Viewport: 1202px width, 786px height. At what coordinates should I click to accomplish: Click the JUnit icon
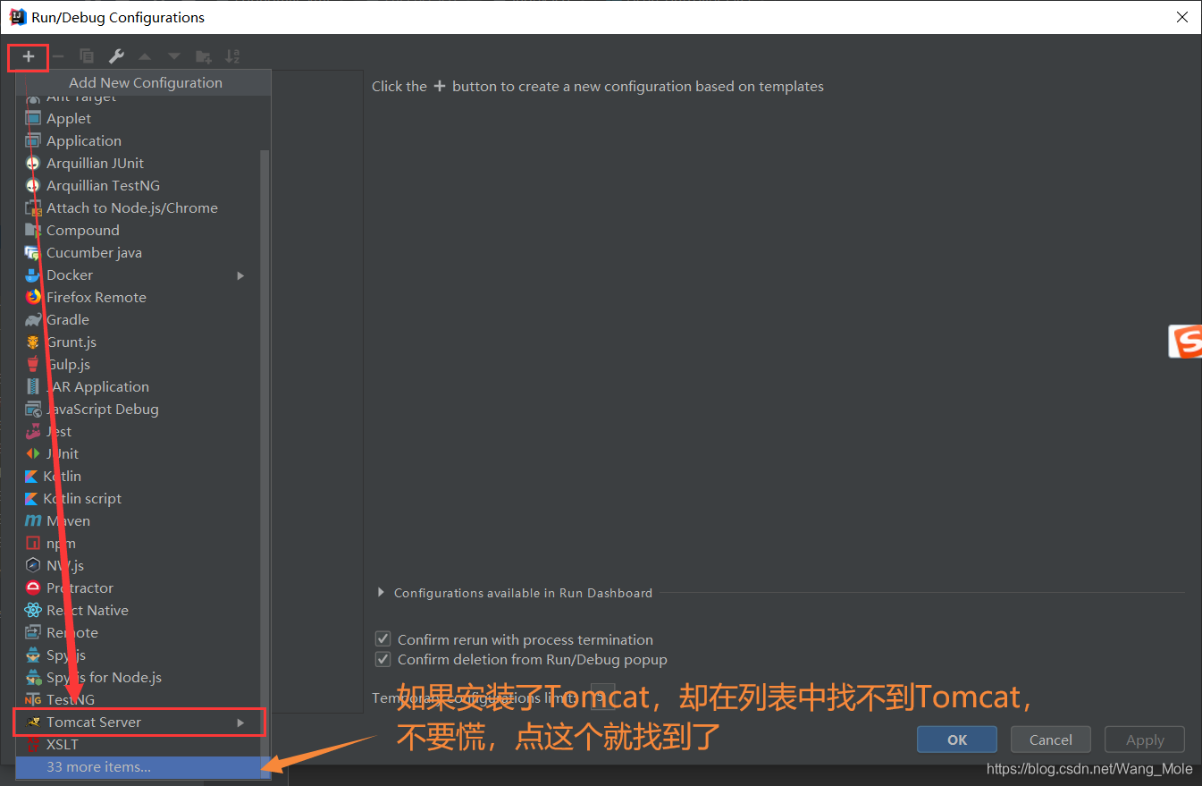[x=33, y=453]
